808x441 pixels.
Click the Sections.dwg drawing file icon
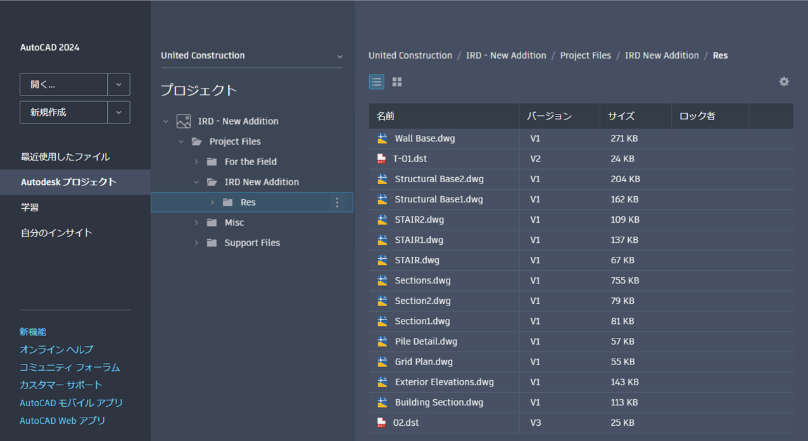tap(382, 280)
